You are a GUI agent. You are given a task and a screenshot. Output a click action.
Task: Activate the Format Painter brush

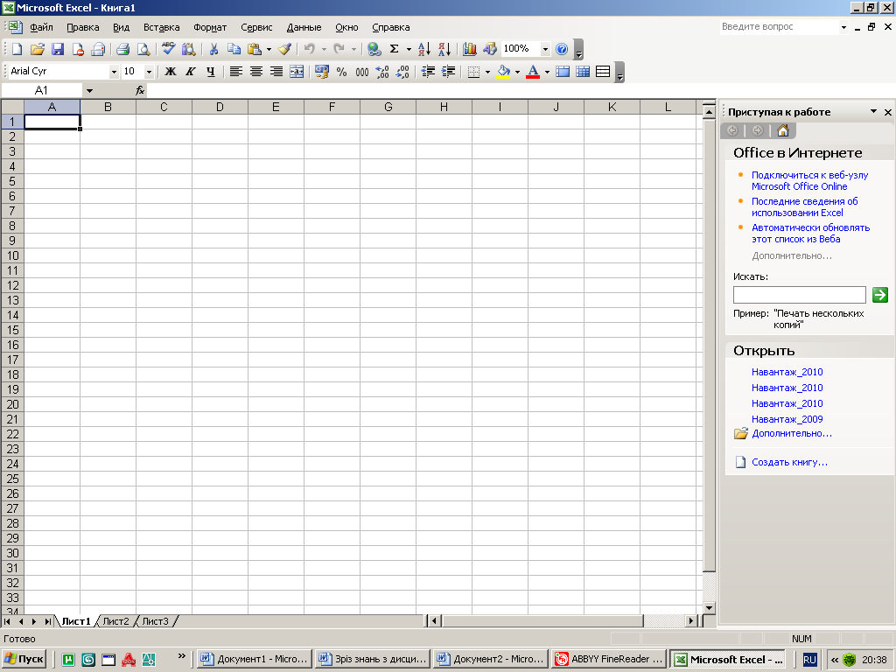pyautogui.click(x=284, y=49)
